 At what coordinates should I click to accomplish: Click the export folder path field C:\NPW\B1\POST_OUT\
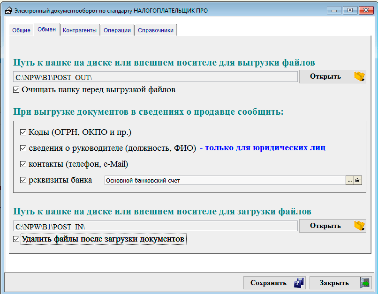pyautogui.click(x=155, y=77)
